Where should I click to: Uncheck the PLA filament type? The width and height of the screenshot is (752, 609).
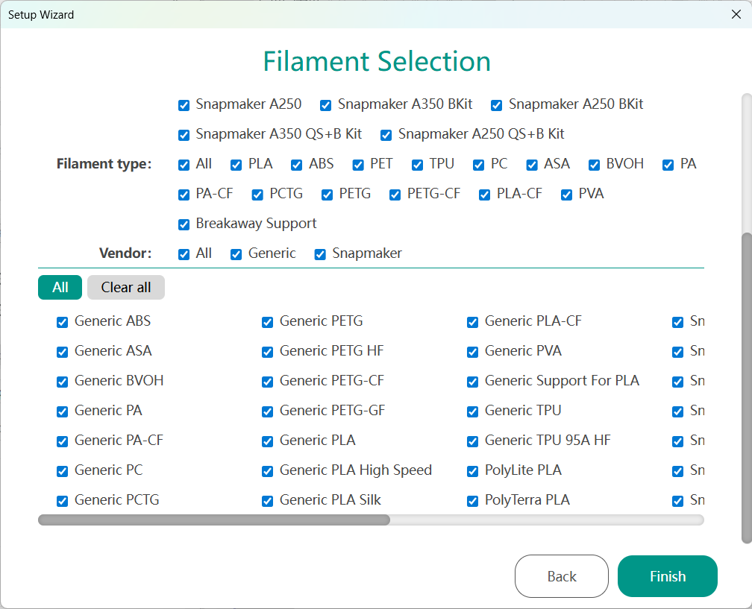tap(236, 165)
